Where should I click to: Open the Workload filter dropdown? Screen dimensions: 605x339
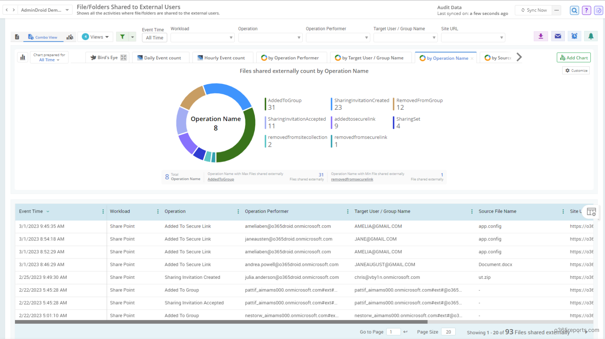pyautogui.click(x=202, y=38)
